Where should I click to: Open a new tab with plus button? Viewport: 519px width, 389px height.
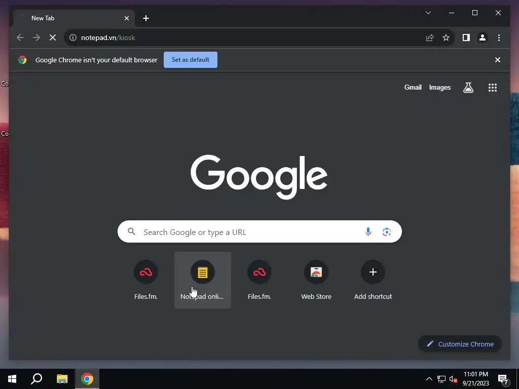click(146, 18)
